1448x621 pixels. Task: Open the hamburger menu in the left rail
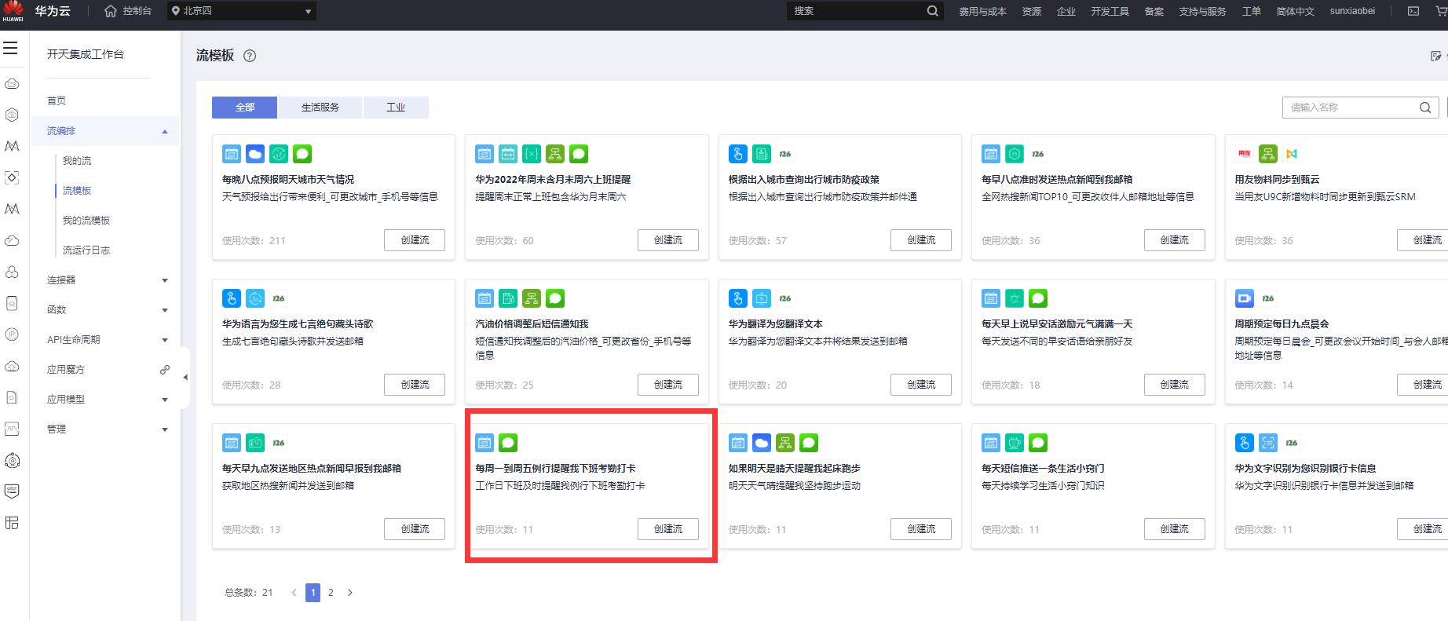pyautogui.click(x=10, y=48)
